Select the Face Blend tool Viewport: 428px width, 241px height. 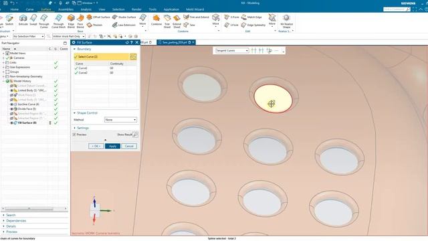click(x=80, y=21)
